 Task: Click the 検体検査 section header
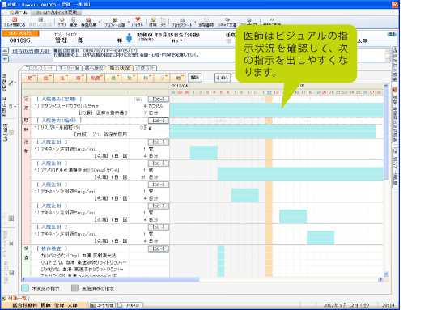pyautogui.click(x=52, y=248)
